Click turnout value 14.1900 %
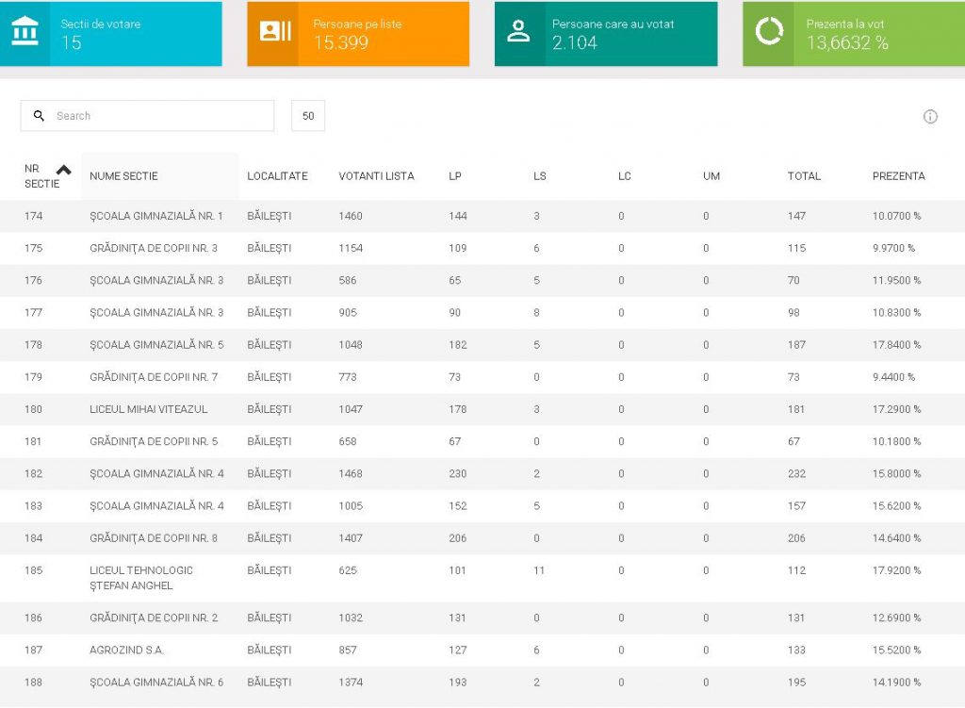Screen dimensions: 965x708 [x=897, y=683]
